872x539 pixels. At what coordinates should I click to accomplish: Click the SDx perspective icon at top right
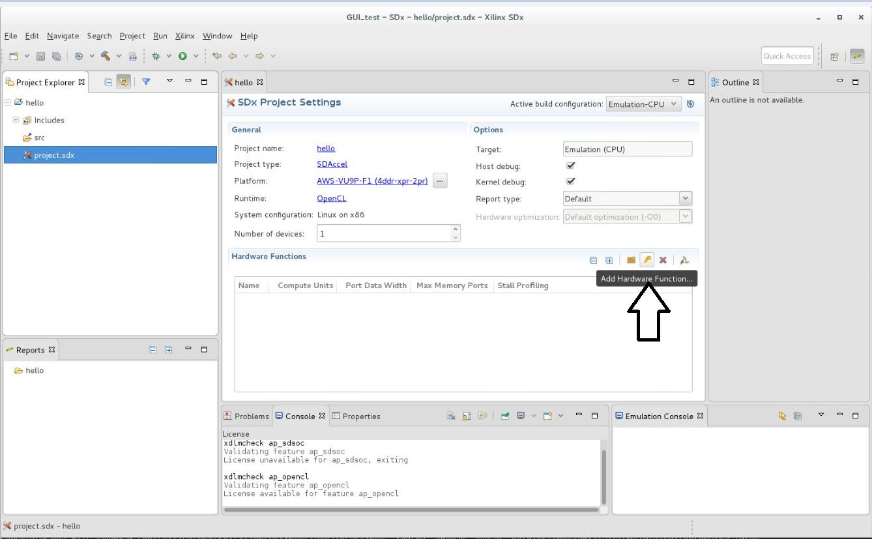tap(856, 56)
